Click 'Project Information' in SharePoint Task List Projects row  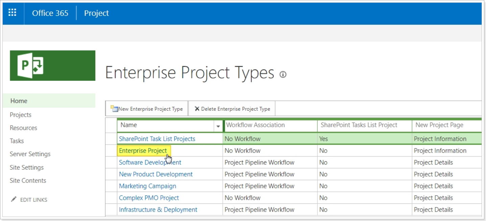440,139
